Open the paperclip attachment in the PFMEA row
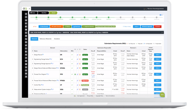 (x=77, y=80)
